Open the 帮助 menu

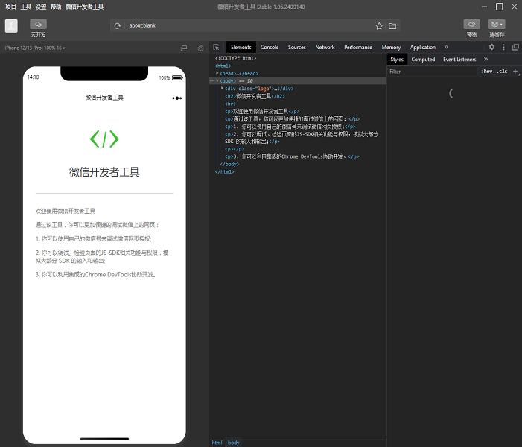pos(56,7)
